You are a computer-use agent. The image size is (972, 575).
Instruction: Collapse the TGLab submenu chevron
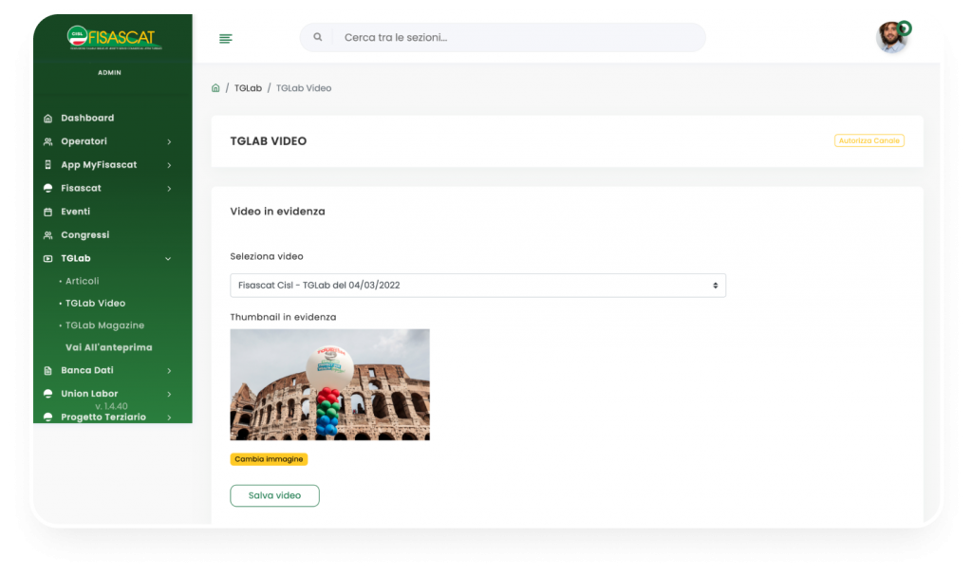(169, 258)
